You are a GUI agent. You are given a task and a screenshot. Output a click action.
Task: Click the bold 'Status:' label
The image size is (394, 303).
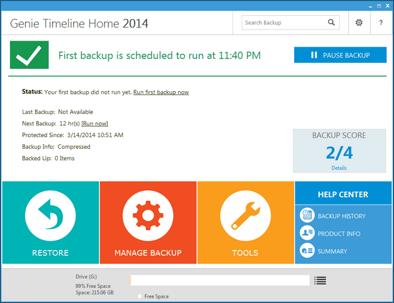tap(32, 92)
